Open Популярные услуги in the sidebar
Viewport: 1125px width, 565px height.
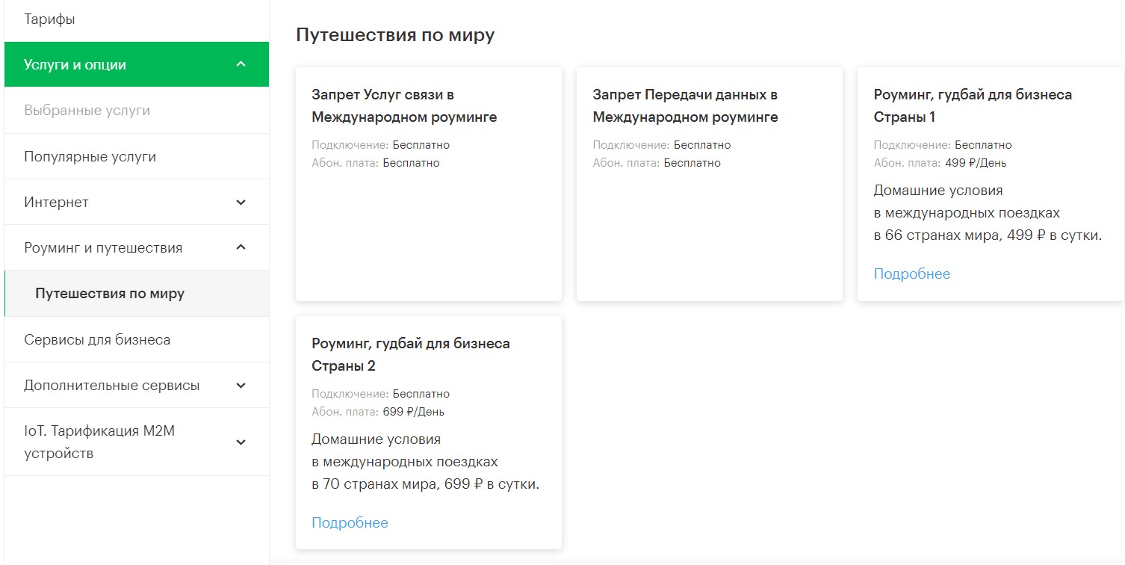click(90, 157)
